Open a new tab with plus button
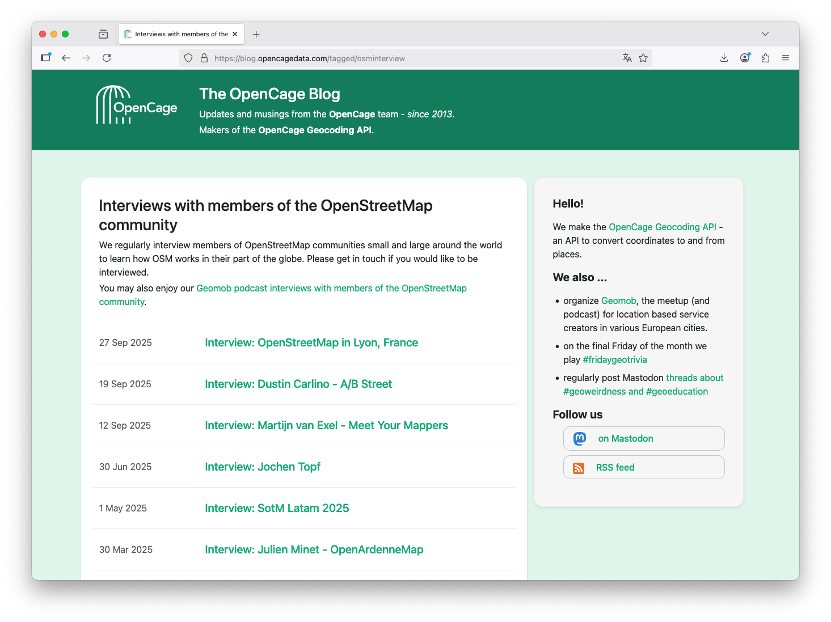 click(x=256, y=34)
